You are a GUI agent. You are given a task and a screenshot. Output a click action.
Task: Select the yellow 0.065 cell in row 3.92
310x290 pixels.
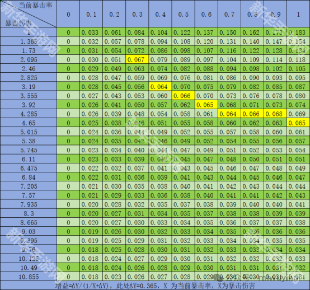point(206,105)
